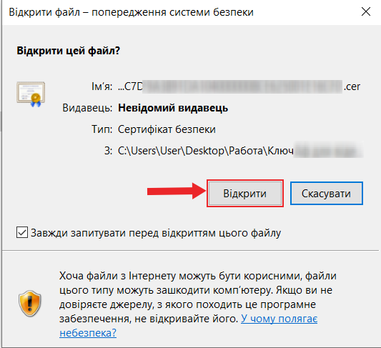Click the 'Невідомий видавець' publisher text
Image resolution: width=381 pixels, height=348 pixels.
[x=173, y=108]
